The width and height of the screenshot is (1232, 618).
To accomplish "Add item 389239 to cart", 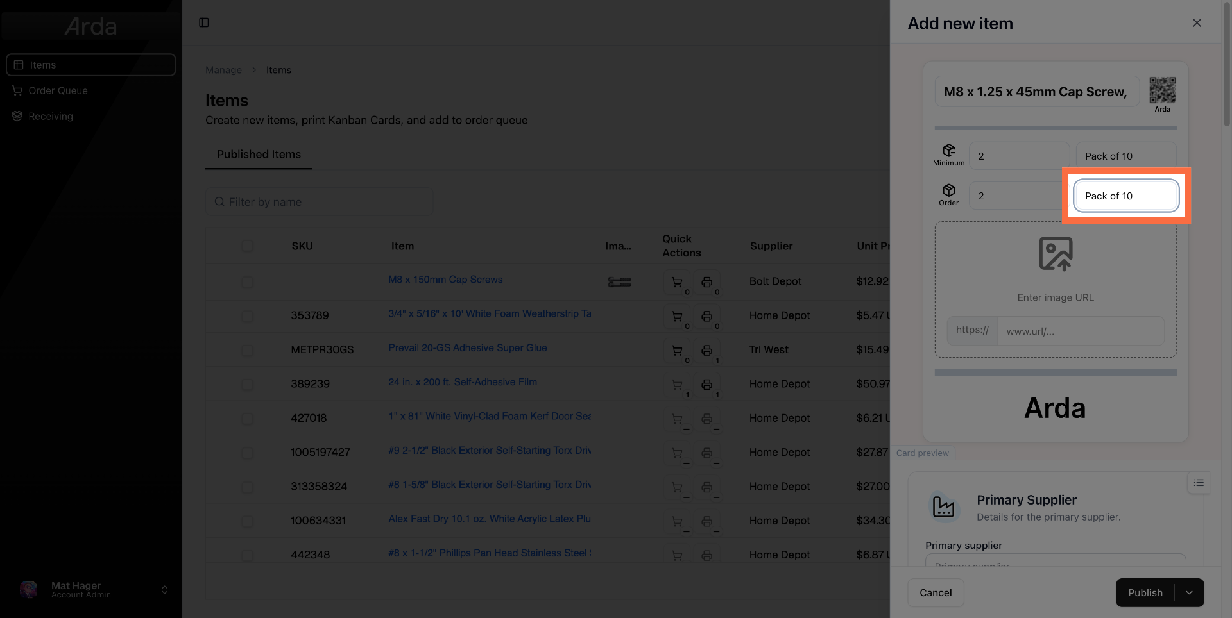I will (x=676, y=385).
